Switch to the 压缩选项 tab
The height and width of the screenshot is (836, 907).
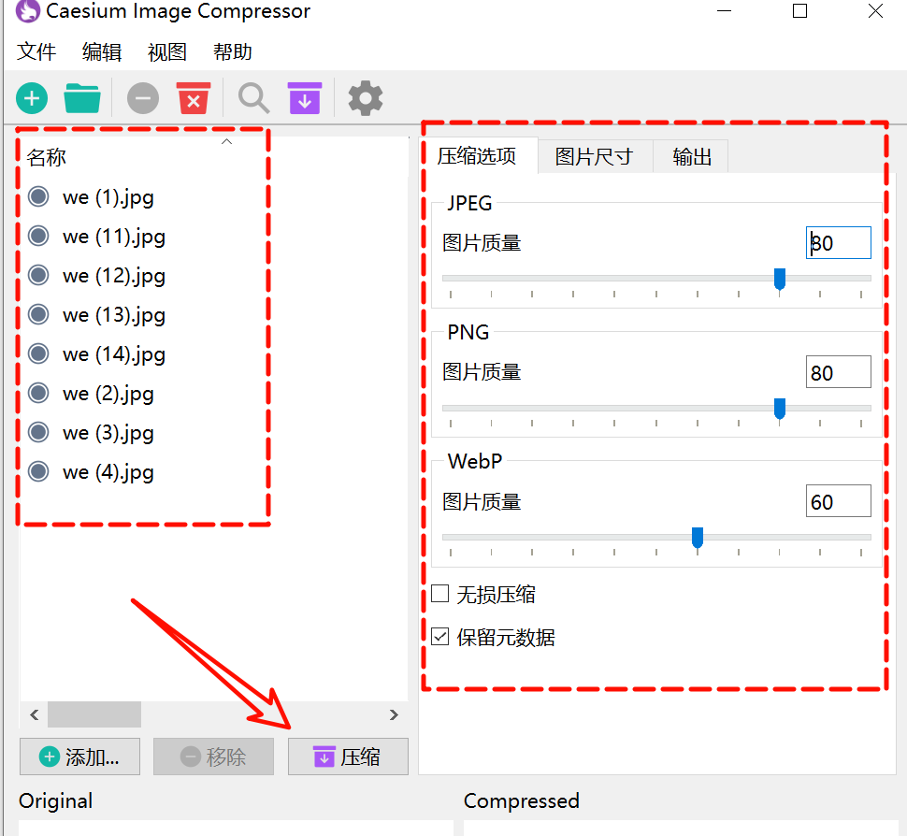point(477,156)
